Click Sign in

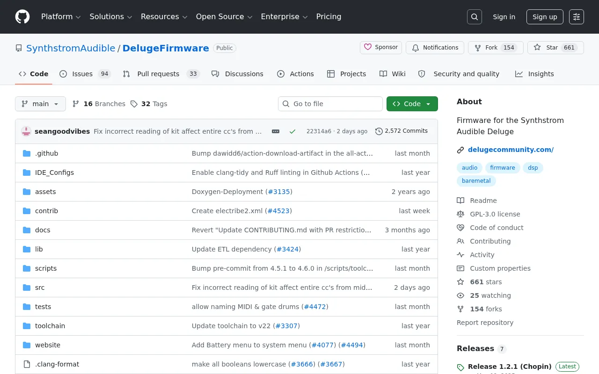[x=504, y=17]
